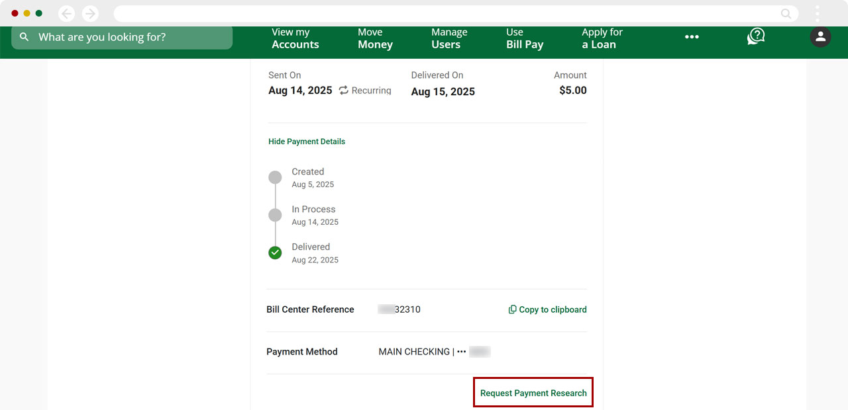The width and height of the screenshot is (848, 410).
Task: Select Apply for a Loan
Action: coord(602,37)
